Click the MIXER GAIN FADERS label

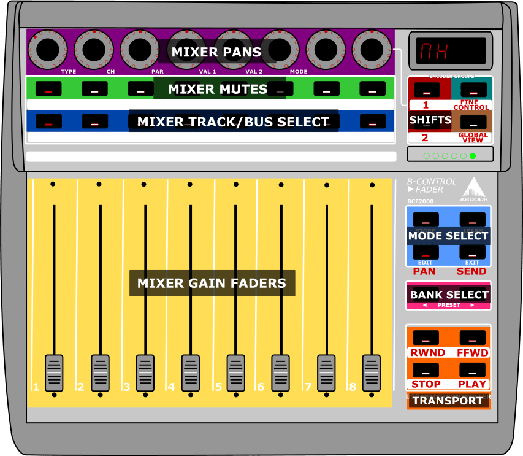[x=212, y=283]
